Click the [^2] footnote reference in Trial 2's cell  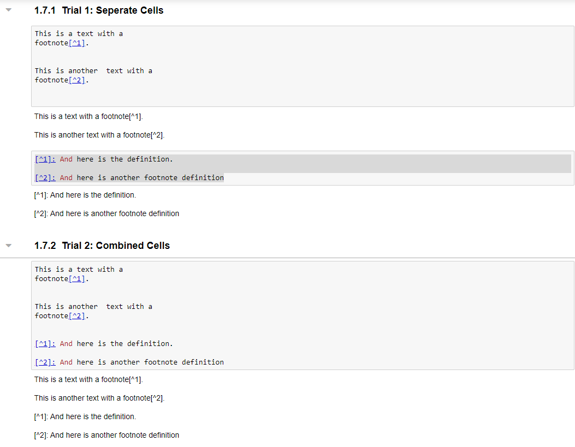(77, 316)
